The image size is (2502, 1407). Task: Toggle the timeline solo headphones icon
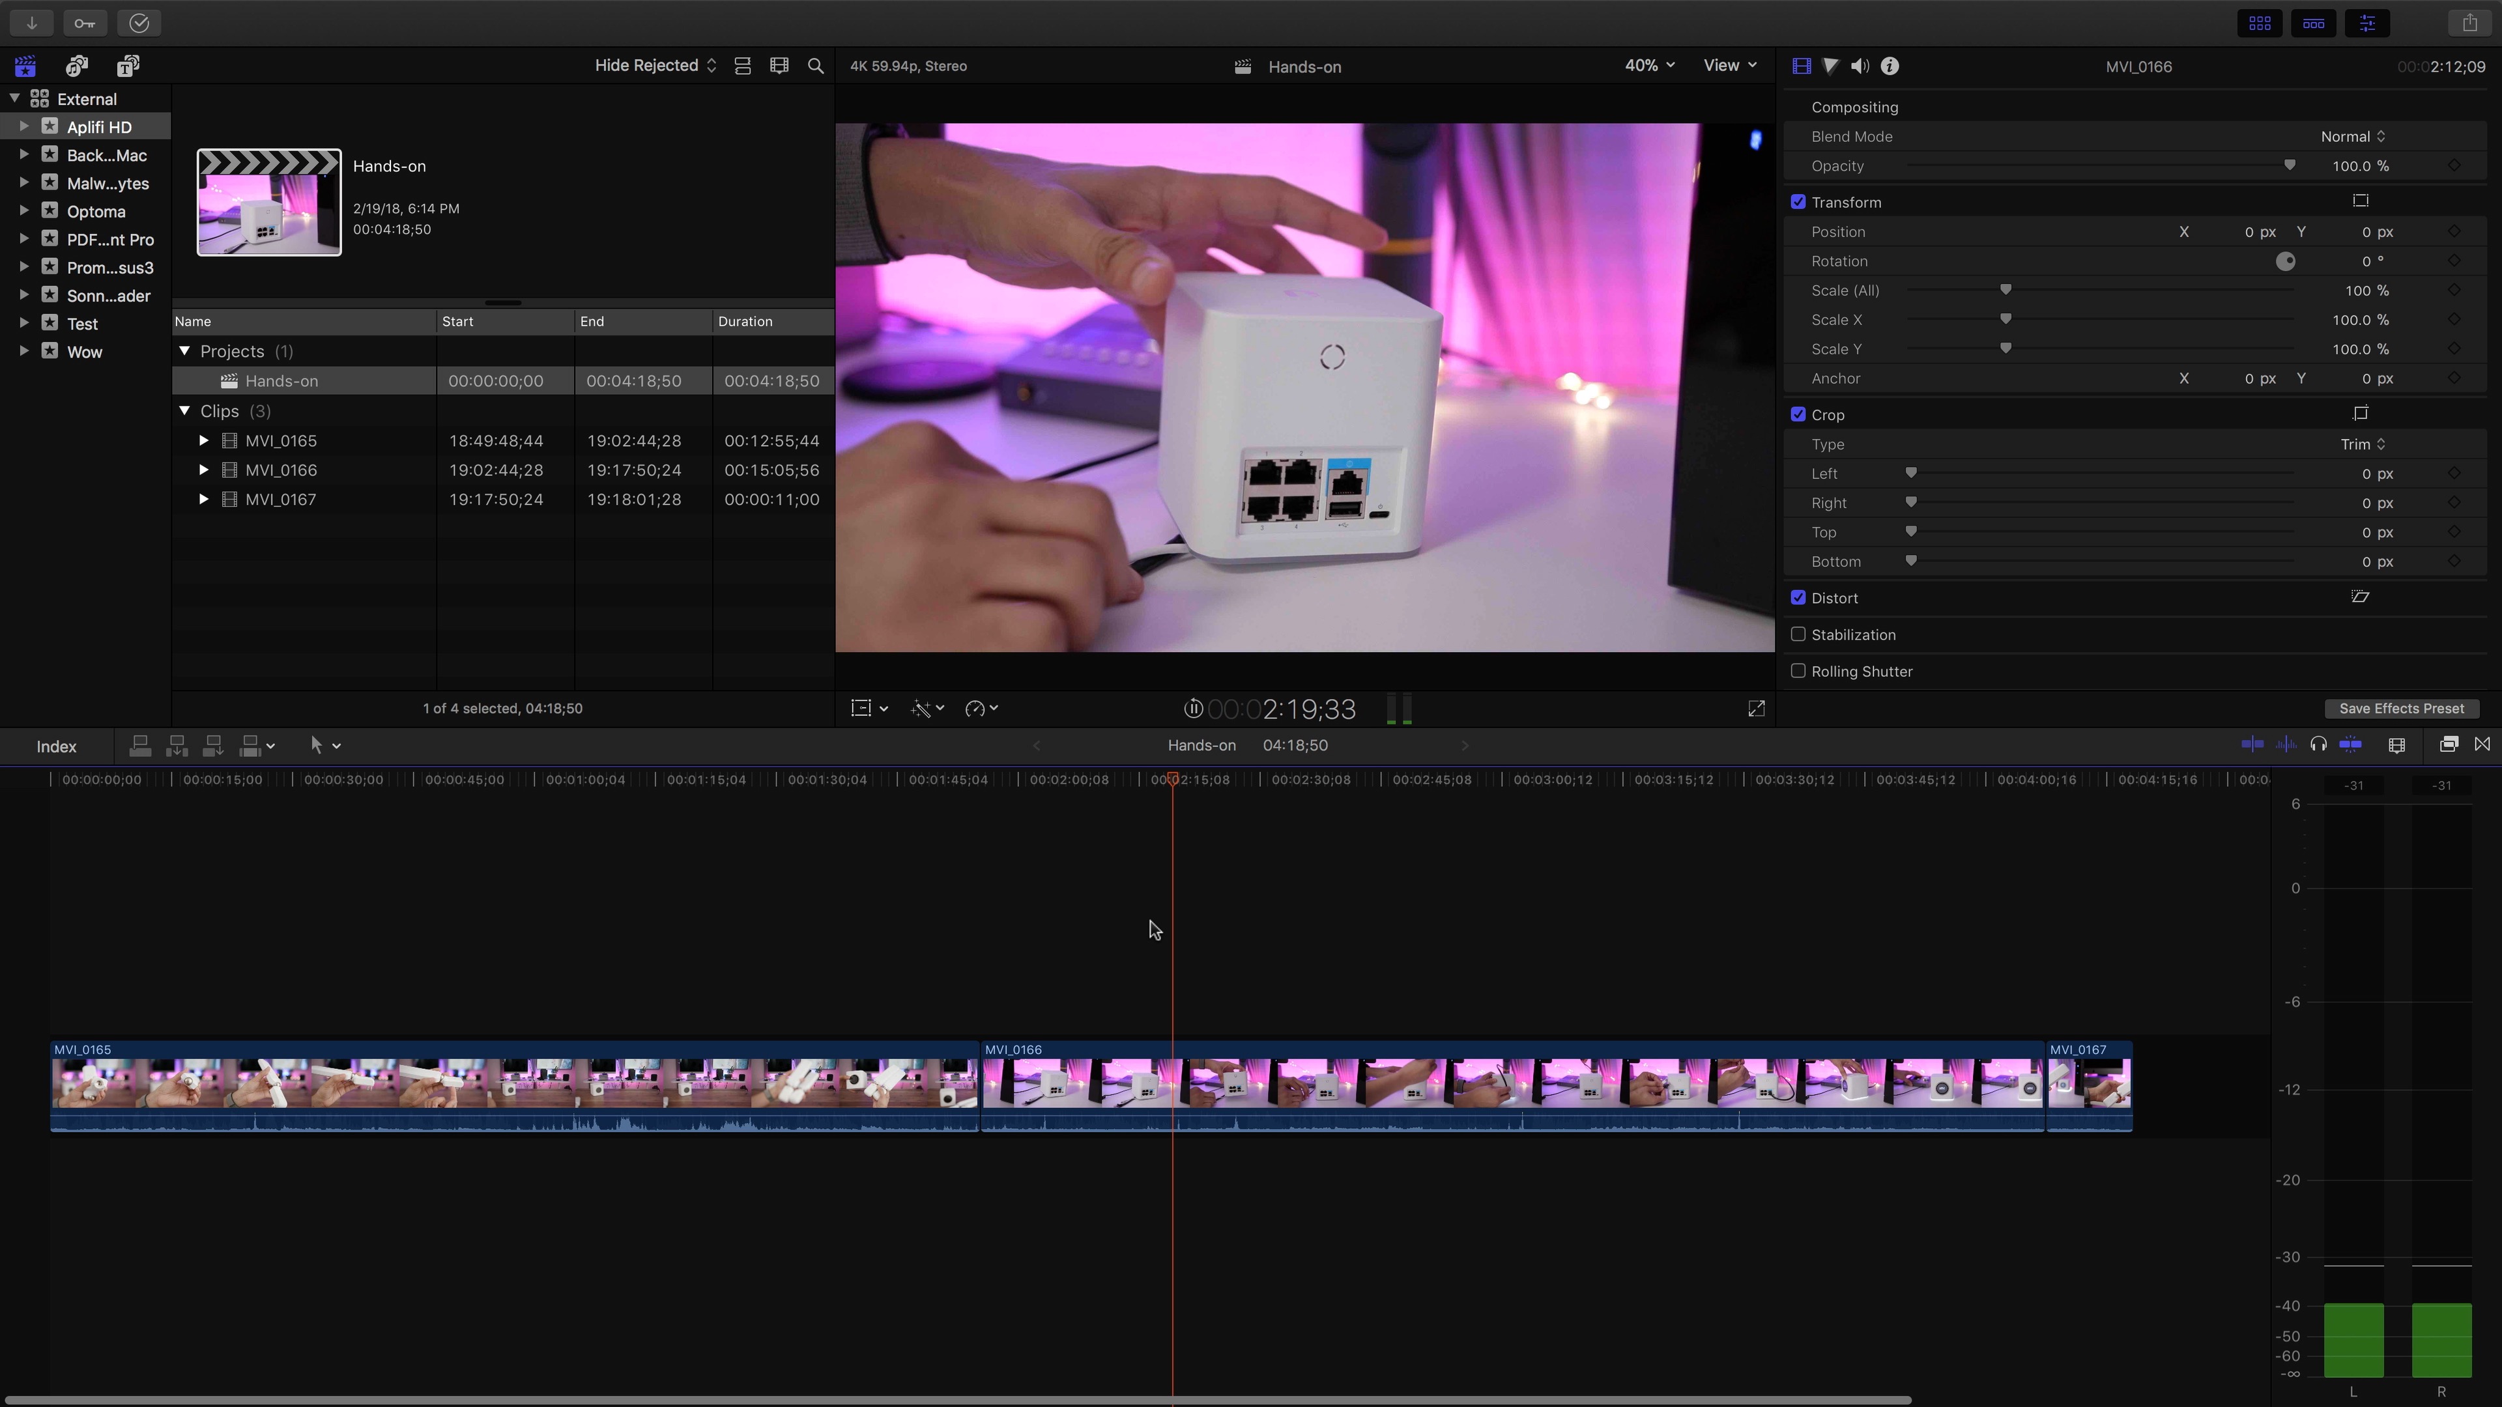coord(2318,745)
